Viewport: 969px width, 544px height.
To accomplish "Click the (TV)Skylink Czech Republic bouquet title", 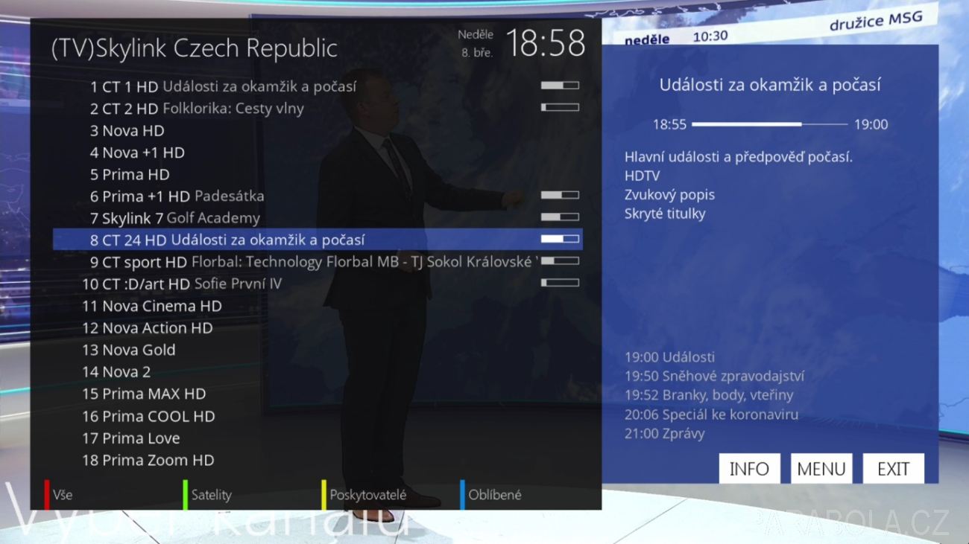I will point(195,48).
